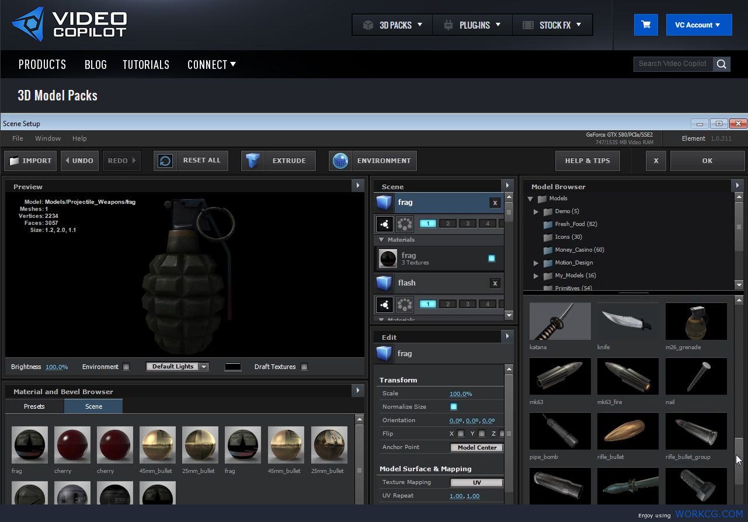This screenshot has height=522, width=748.
Task: Open the Help menu
Action: pyautogui.click(x=79, y=138)
